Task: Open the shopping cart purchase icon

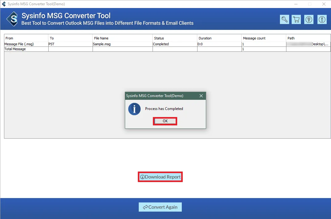Action: tap(297, 19)
